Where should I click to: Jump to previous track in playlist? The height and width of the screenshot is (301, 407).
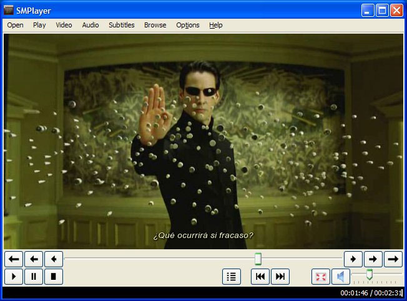point(260,277)
